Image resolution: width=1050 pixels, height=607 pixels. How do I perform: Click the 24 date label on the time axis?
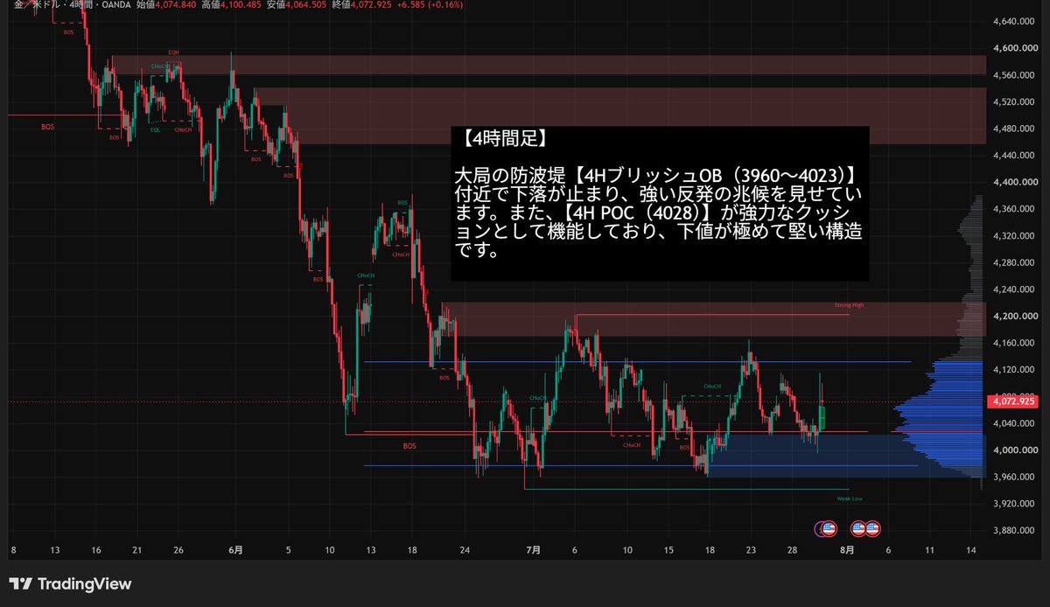[465, 550]
